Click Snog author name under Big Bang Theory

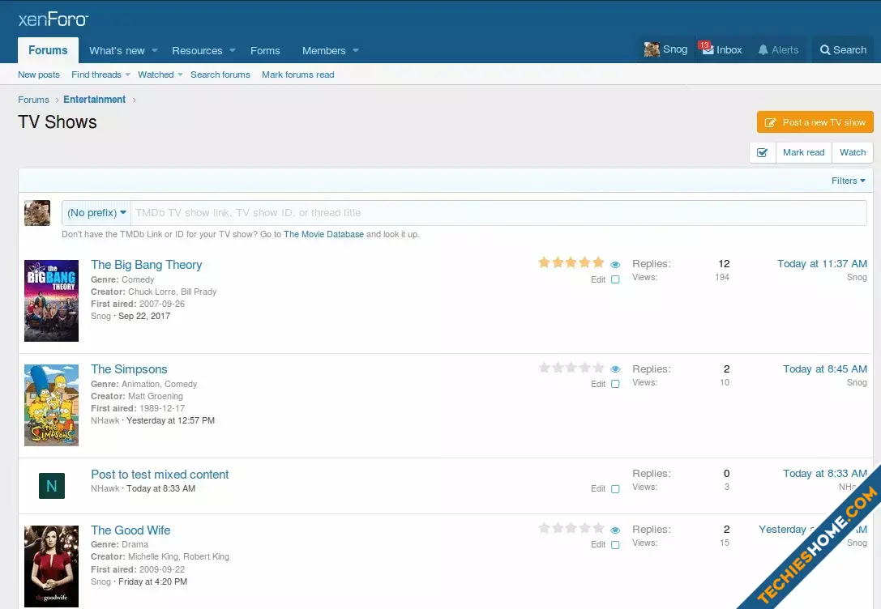[101, 316]
